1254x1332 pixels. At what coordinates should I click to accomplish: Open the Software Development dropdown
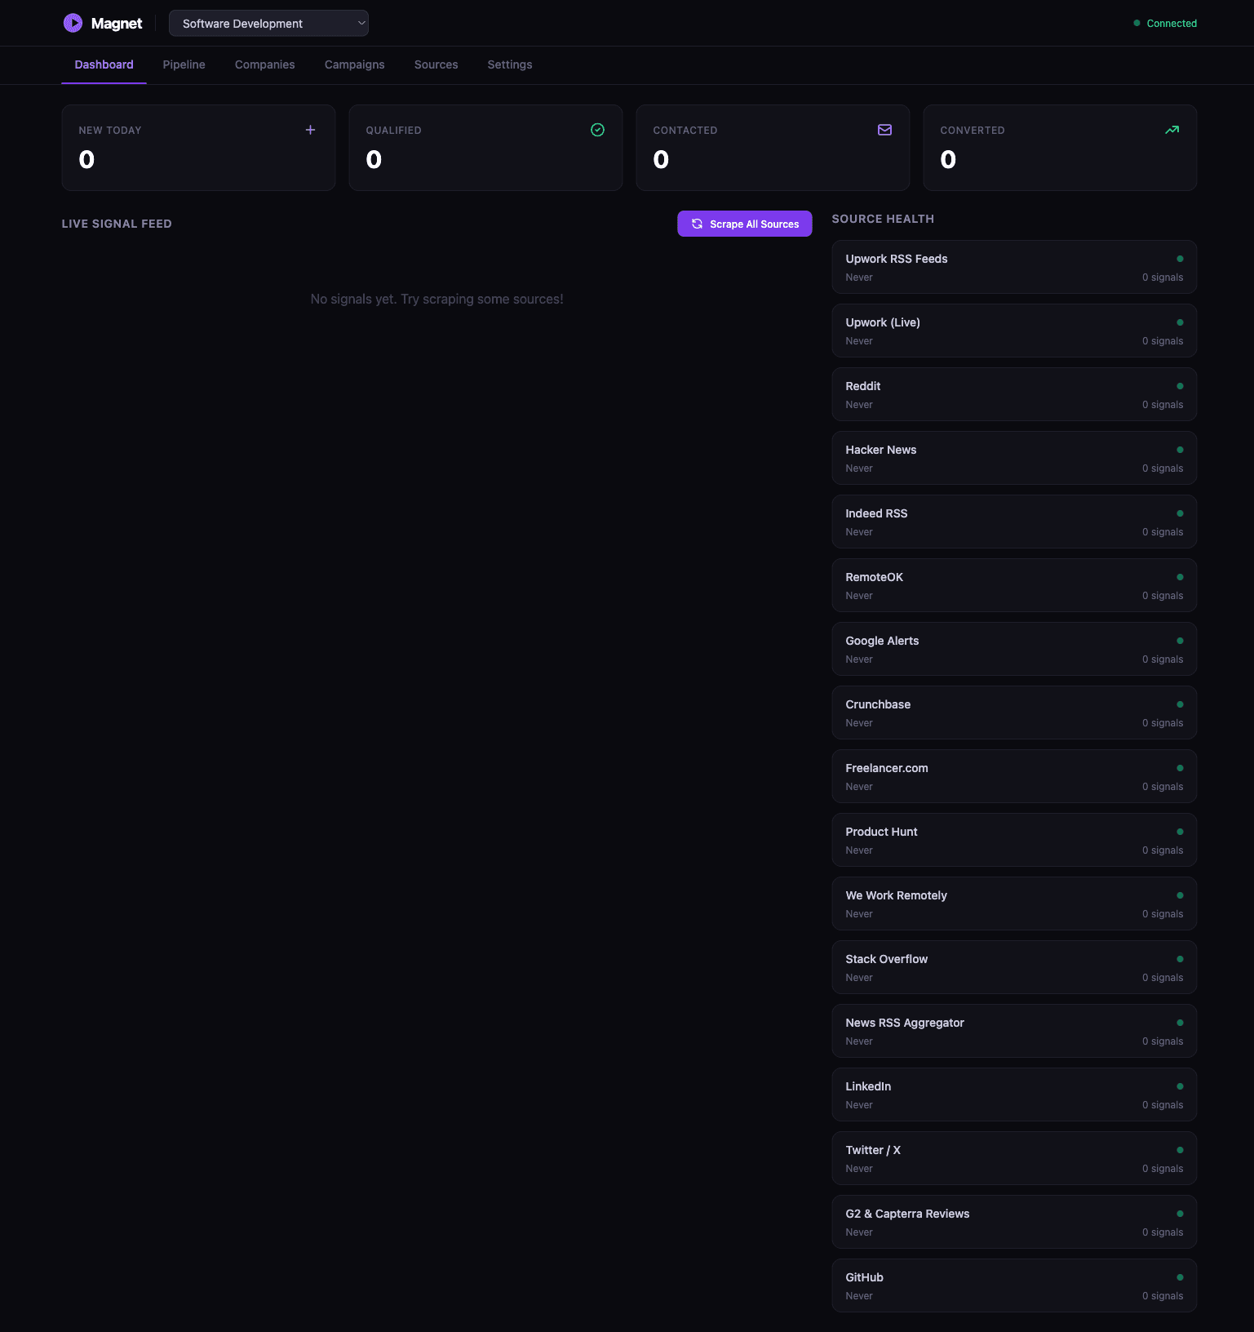pyautogui.click(x=268, y=24)
